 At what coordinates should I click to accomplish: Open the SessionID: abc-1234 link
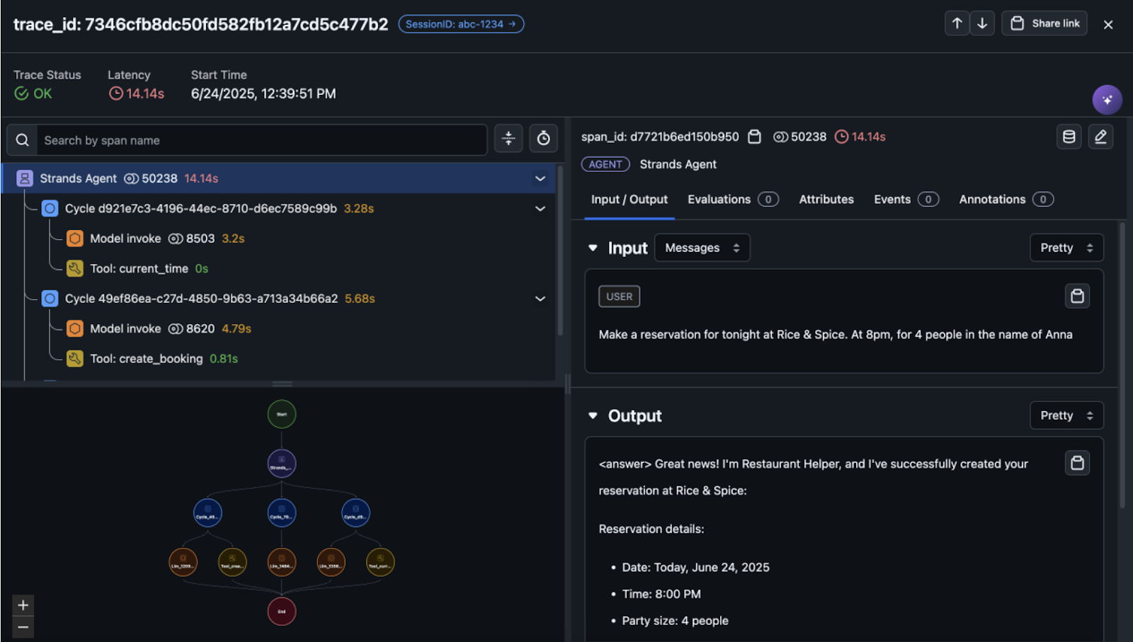coord(461,24)
